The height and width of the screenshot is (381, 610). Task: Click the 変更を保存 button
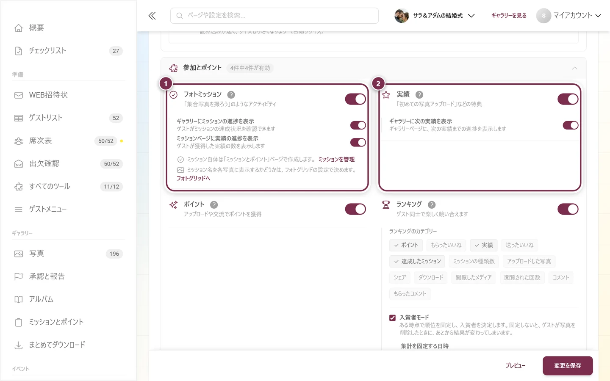pyautogui.click(x=568, y=366)
